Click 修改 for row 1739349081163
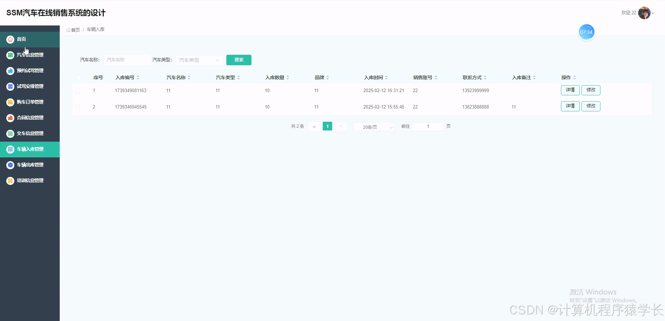Image resolution: width=665 pixels, height=321 pixels. click(x=591, y=90)
